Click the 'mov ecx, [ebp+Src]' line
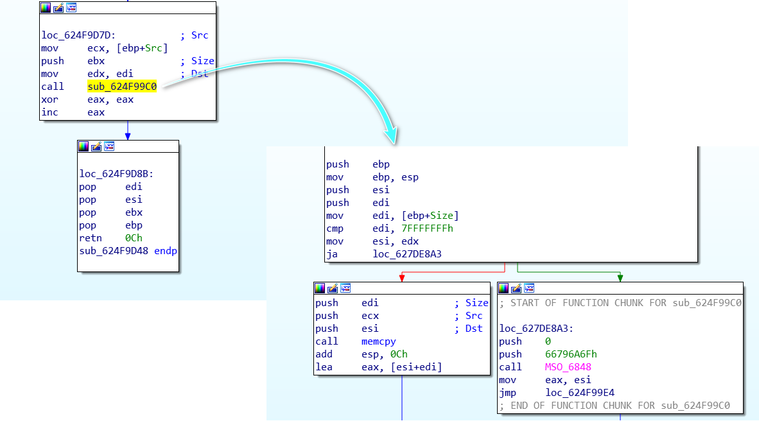Image resolution: width=759 pixels, height=421 pixels. click(x=105, y=48)
